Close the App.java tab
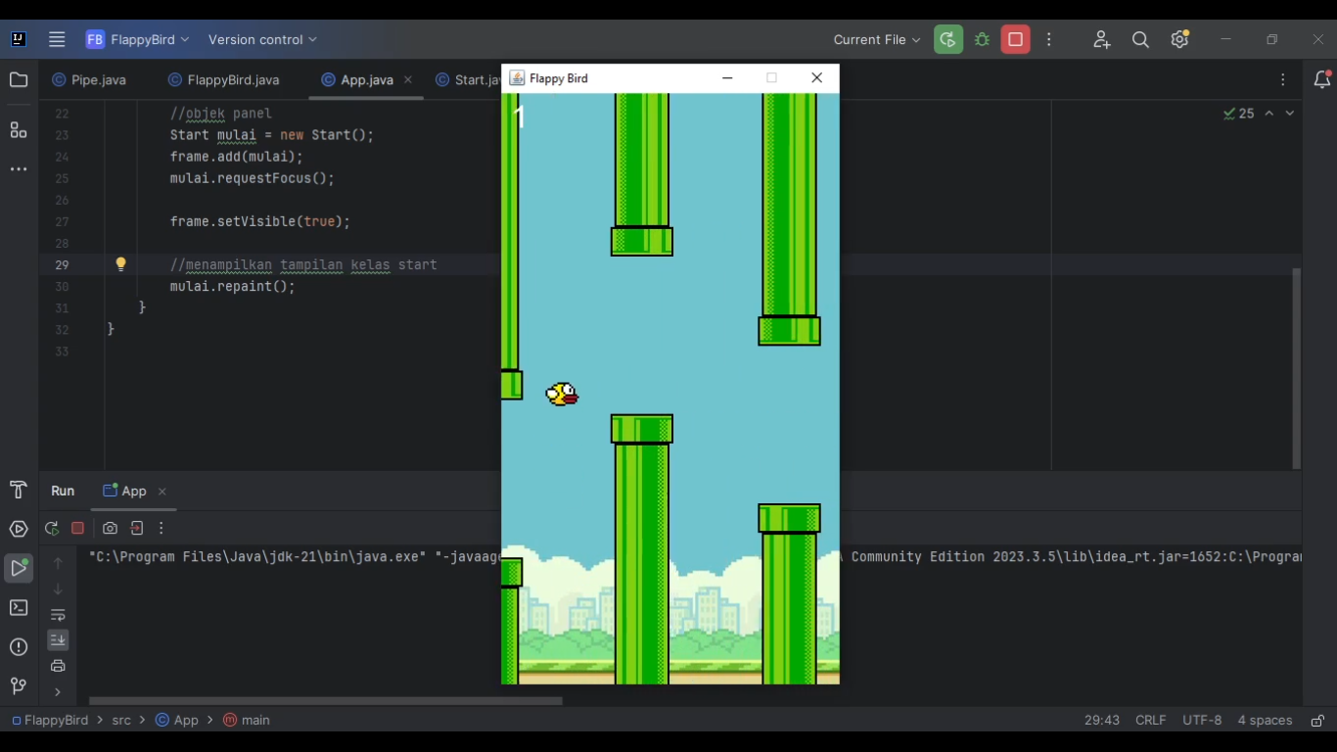The image size is (1337, 752). tap(408, 80)
